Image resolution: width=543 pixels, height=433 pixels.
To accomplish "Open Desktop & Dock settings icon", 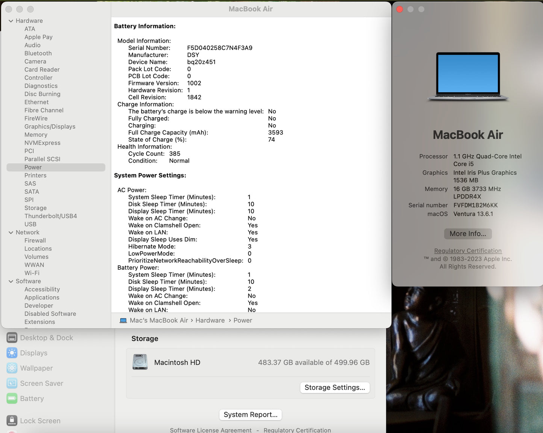I will point(12,338).
